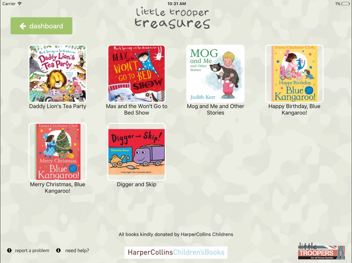The width and height of the screenshot is (352, 263).
Task: Open Happy Birthday, Blue Kangaroo! cover
Action: pos(294,73)
